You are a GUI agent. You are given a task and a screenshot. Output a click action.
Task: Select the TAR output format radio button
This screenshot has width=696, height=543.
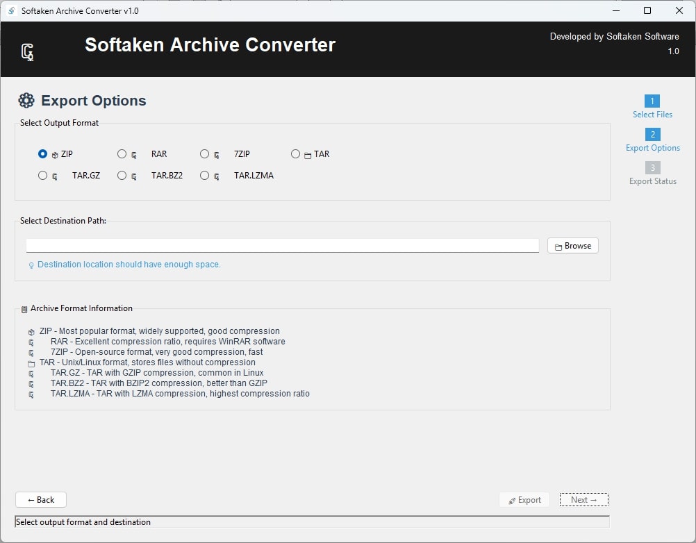[295, 154]
